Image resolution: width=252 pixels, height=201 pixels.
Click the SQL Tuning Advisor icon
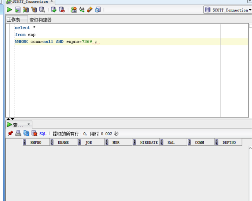pyautogui.click(x=42, y=10)
